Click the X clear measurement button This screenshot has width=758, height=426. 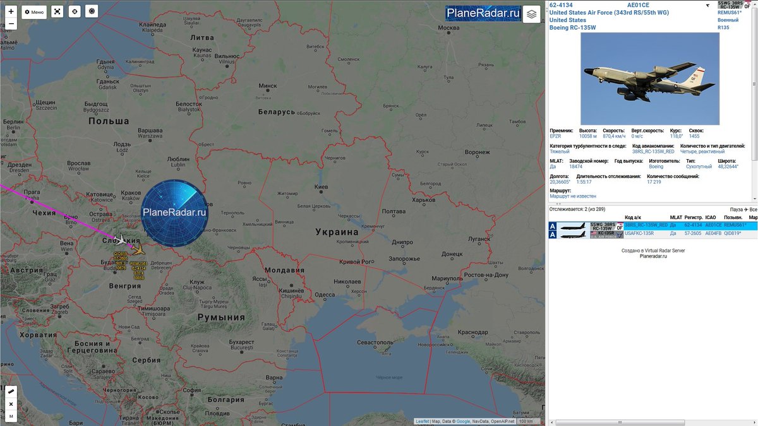coord(11,404)
